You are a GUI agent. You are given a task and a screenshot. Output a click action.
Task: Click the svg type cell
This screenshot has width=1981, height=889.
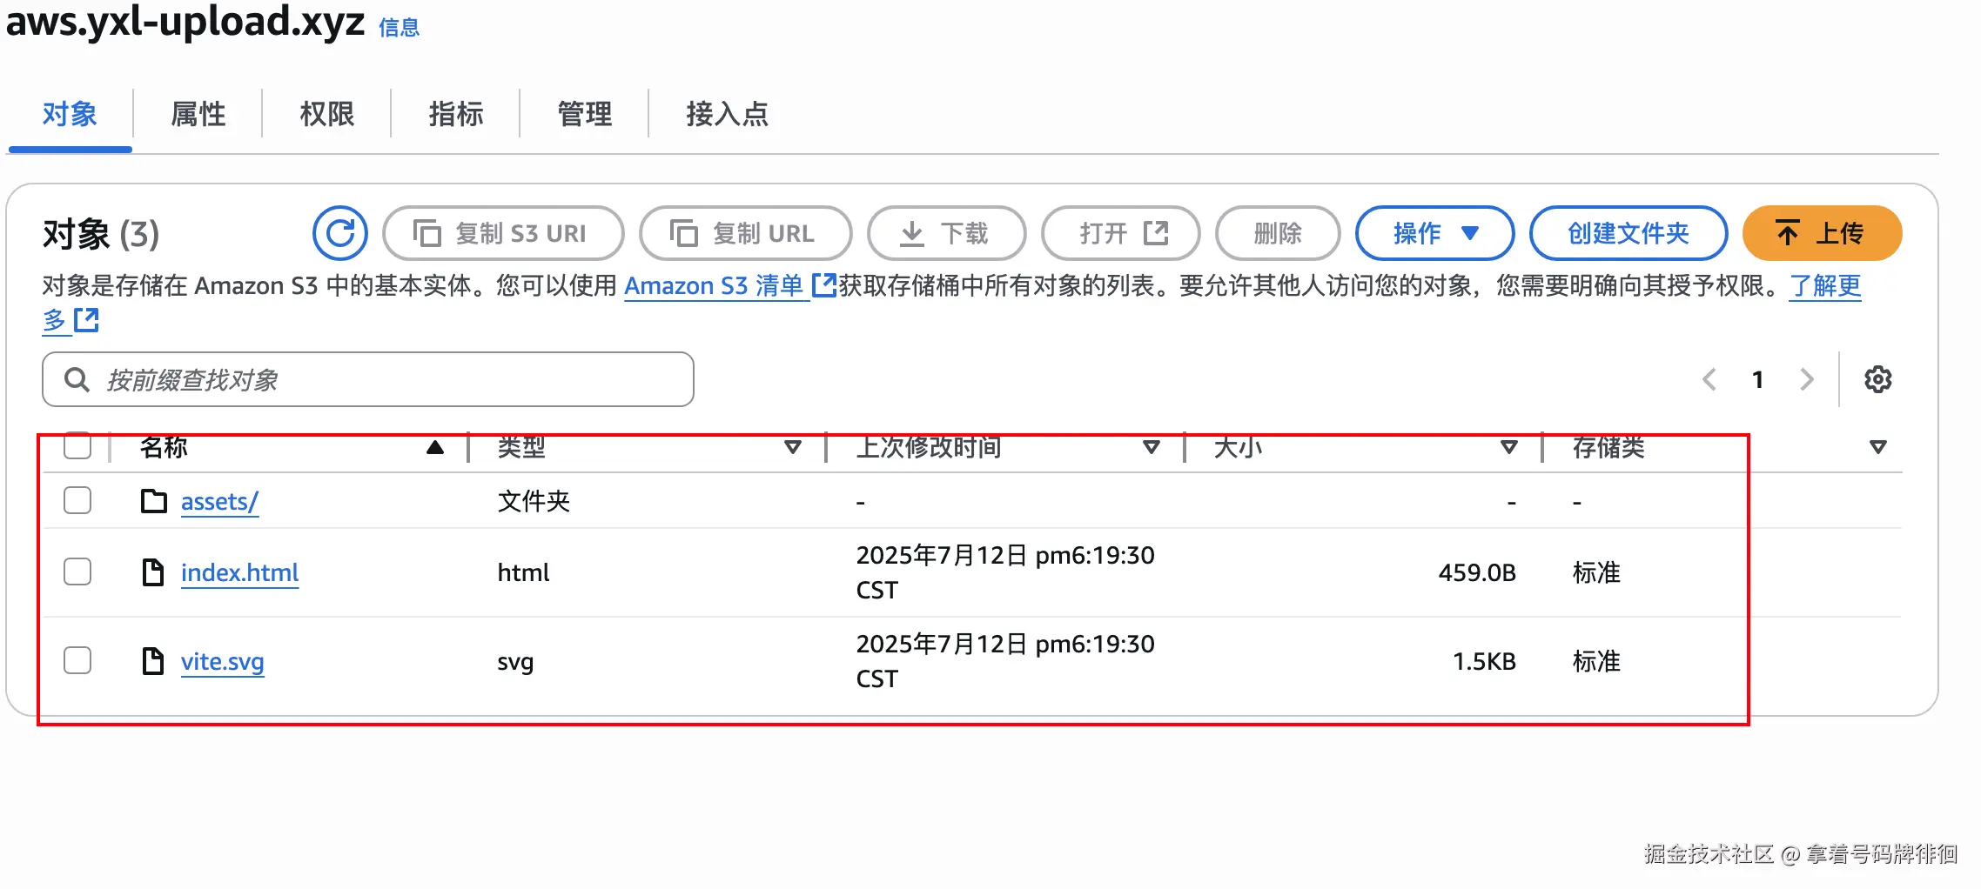[x=515, y=662]
